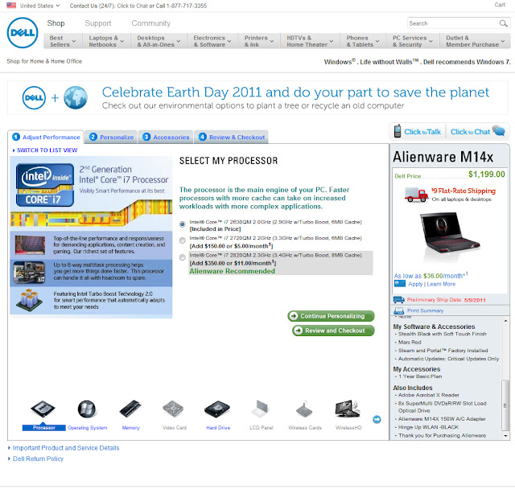Image resolution: width=515 pixels, height=489 pixels.
Task: Expand the Electronics & Software menu
Action: (x=212, y=41)
